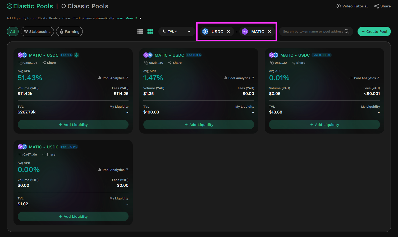Click the Fee 1% badge
The image size is (398, 237).
click(66, 55)
